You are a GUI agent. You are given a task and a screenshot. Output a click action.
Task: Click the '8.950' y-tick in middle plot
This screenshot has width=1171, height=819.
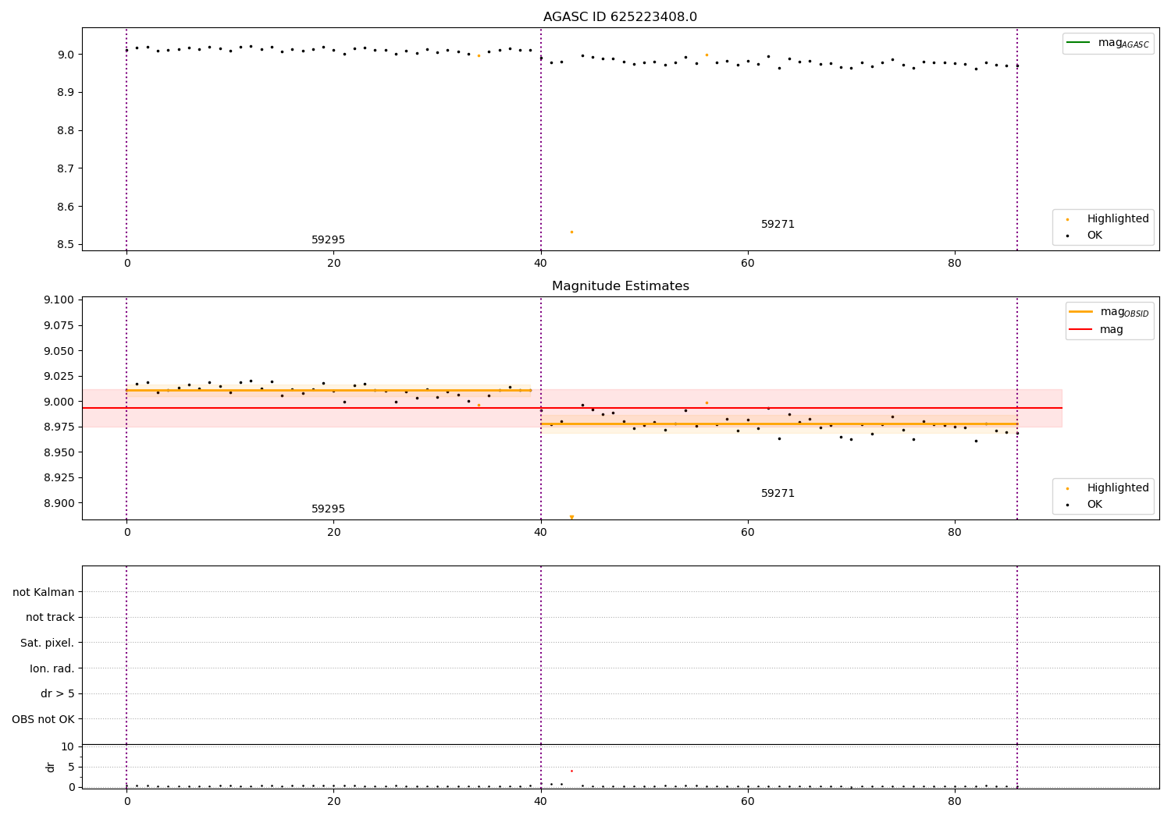[60, 452]
